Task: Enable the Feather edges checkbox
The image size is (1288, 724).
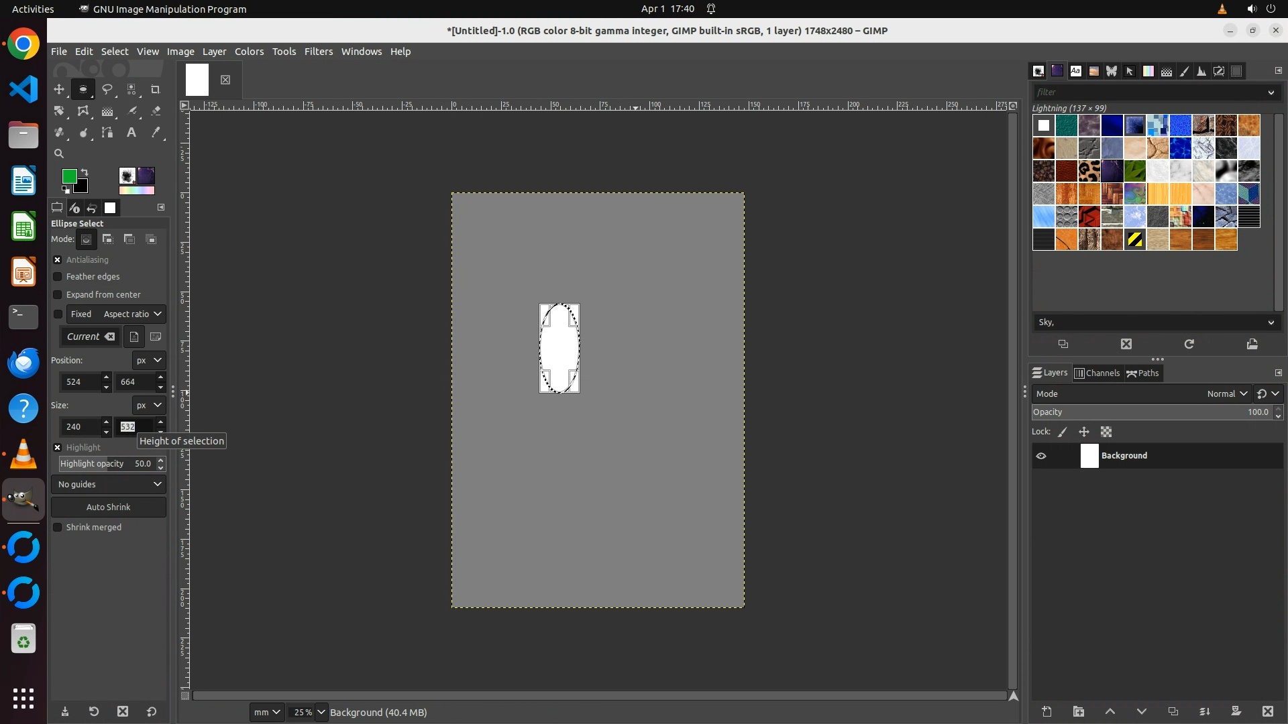Action: 58,277
